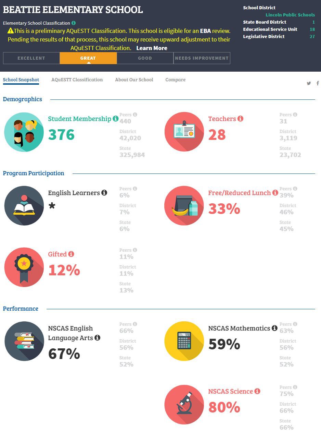Image resolution: width=321 pixels, height=443 pixels.
Task: Open the Lincoln Public Schools link
Action: tap(290, 15)
